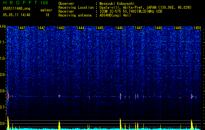Click the date stamp 05.05.11 14:40
The image size is (205, 130).
pyautogui.click(x=17, y=15)
